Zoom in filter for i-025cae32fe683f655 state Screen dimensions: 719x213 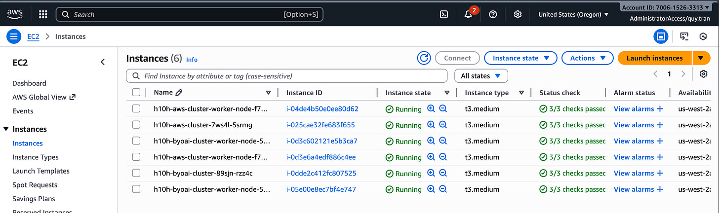(431, 125)
